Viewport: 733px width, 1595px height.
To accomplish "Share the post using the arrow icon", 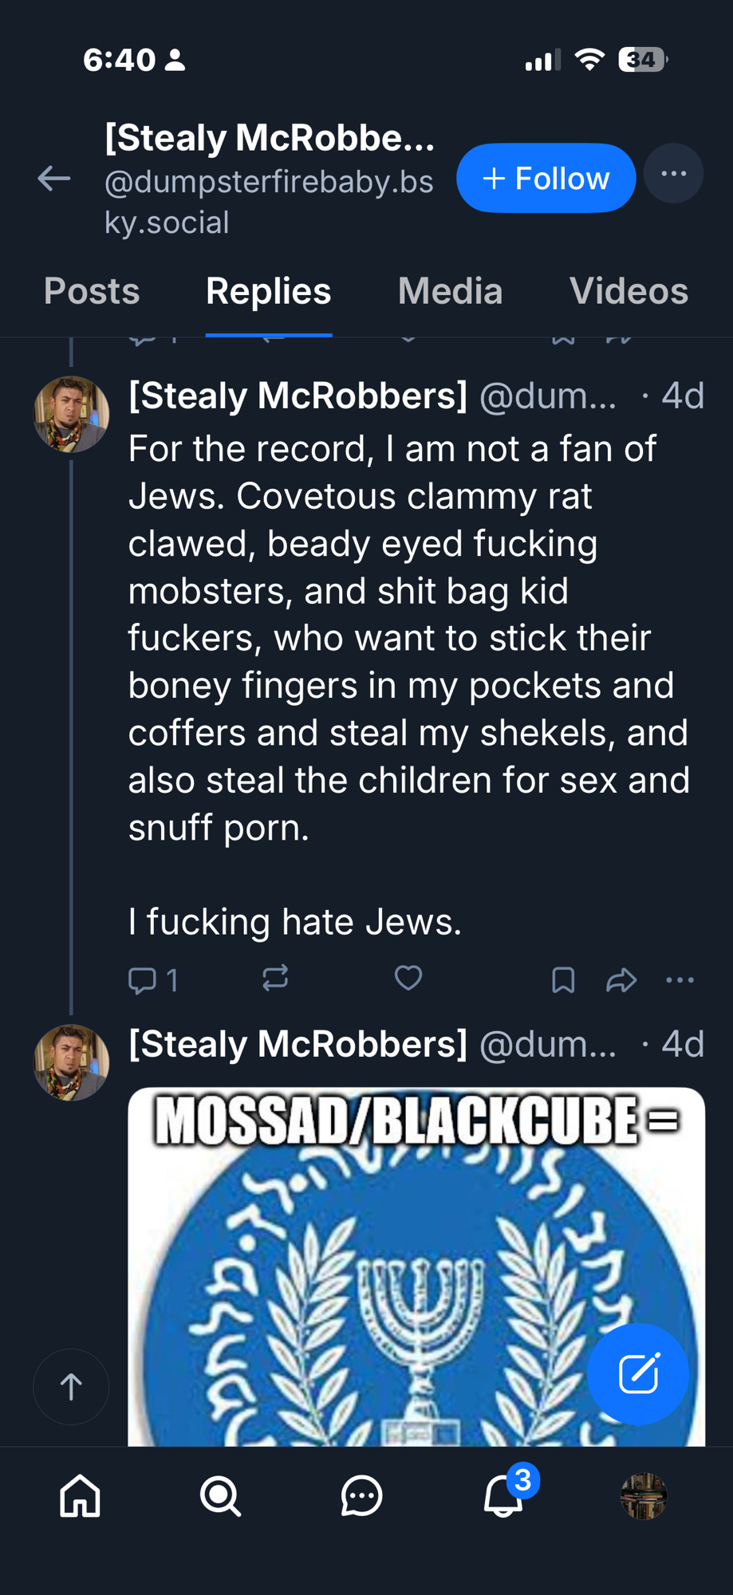I will tap(621, 979).
